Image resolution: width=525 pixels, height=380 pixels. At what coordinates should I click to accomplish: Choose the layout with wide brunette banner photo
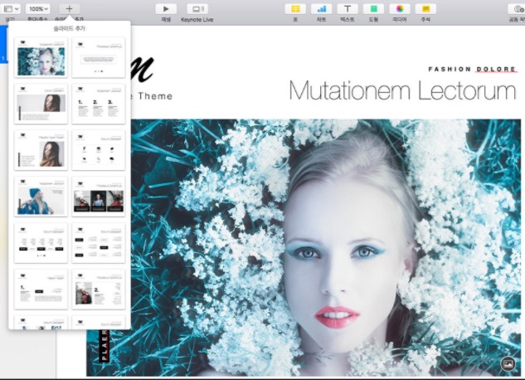41,104
